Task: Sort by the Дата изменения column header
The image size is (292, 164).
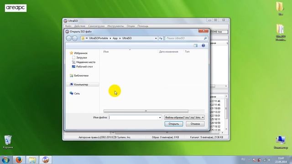Action: pyautogui.click(x=168, y=51)
